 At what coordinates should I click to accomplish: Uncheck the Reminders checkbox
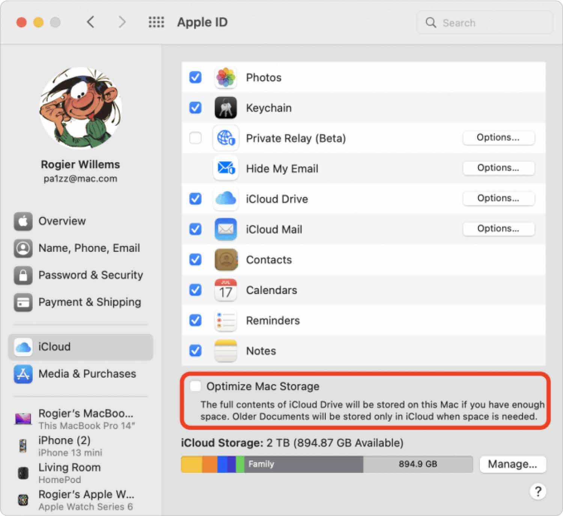pyautogui.click(x=195, y=320)
